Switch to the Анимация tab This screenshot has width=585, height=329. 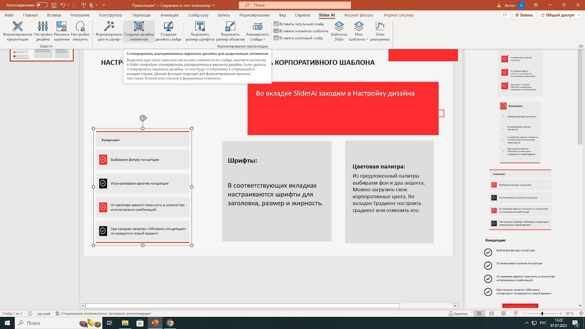point(169,15)
